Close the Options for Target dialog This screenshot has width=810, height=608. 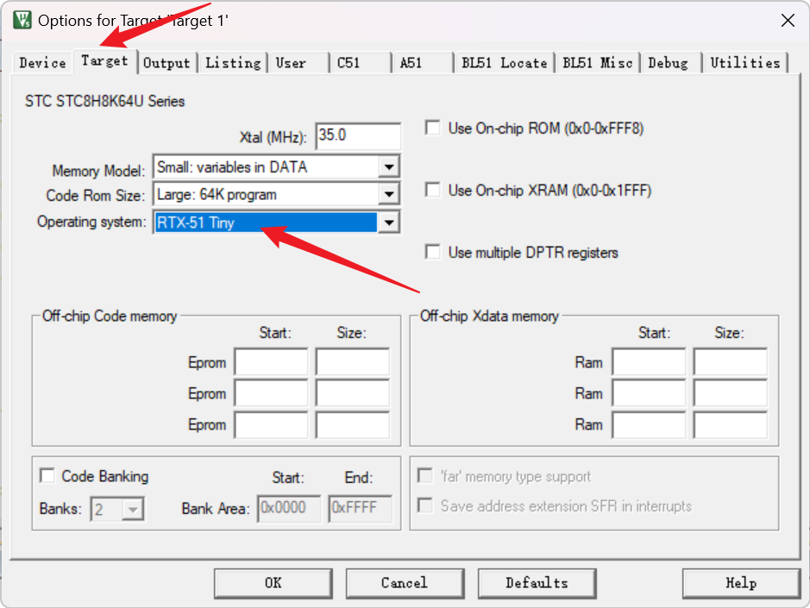[x=788, y=21]
